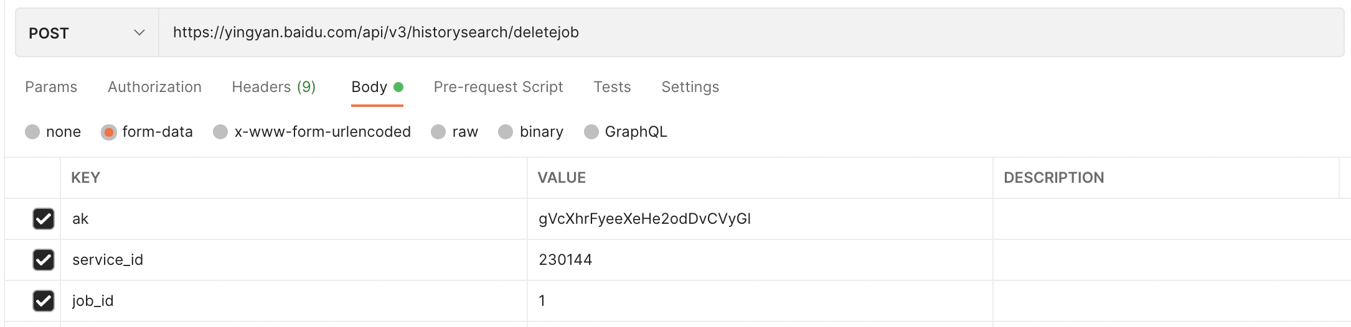Viewport: 1351px width, 327px height.
Task: Open the POST method dropdown
Action: pos(87,33)
